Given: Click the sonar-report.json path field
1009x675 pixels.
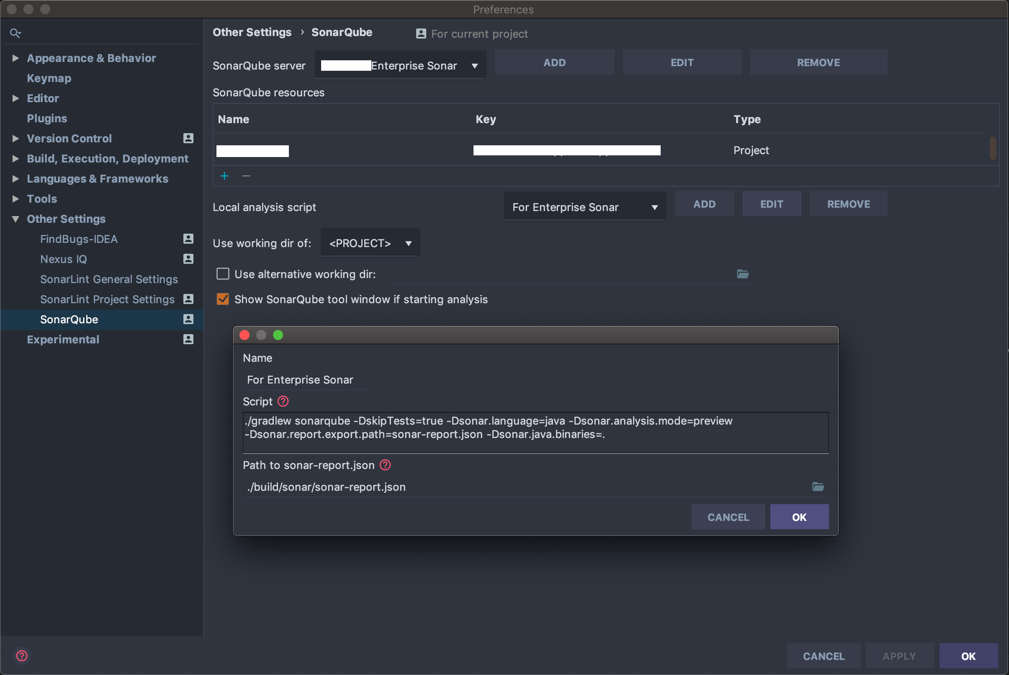Looking at the screenshot, I should (x=525, y=487).
